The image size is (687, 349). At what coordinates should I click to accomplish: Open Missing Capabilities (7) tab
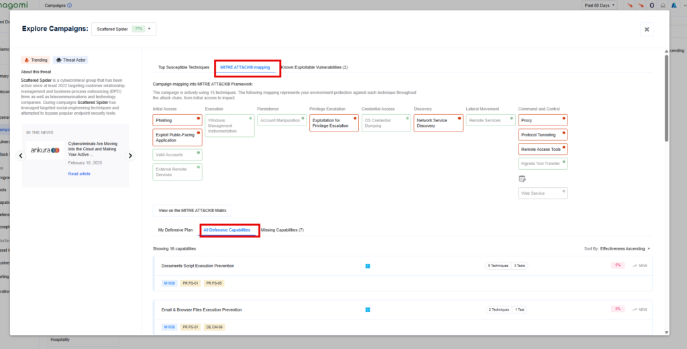pyautogui.click(x=282, y=230)
